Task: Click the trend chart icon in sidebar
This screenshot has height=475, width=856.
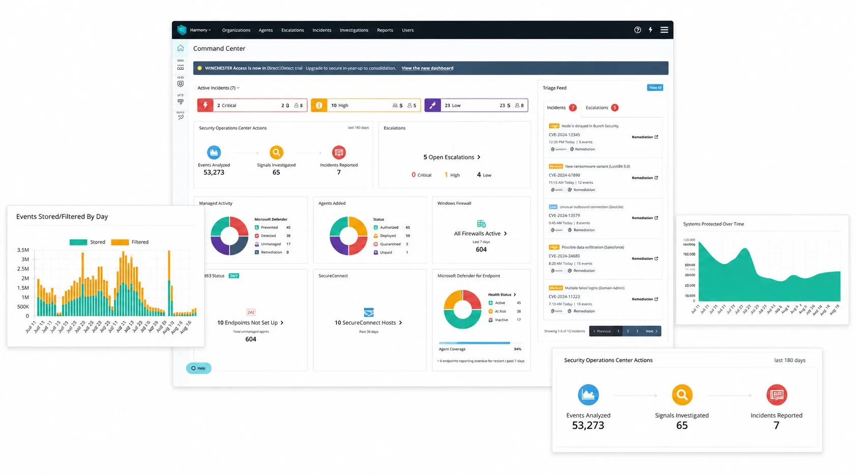Action: pos(181,117)
